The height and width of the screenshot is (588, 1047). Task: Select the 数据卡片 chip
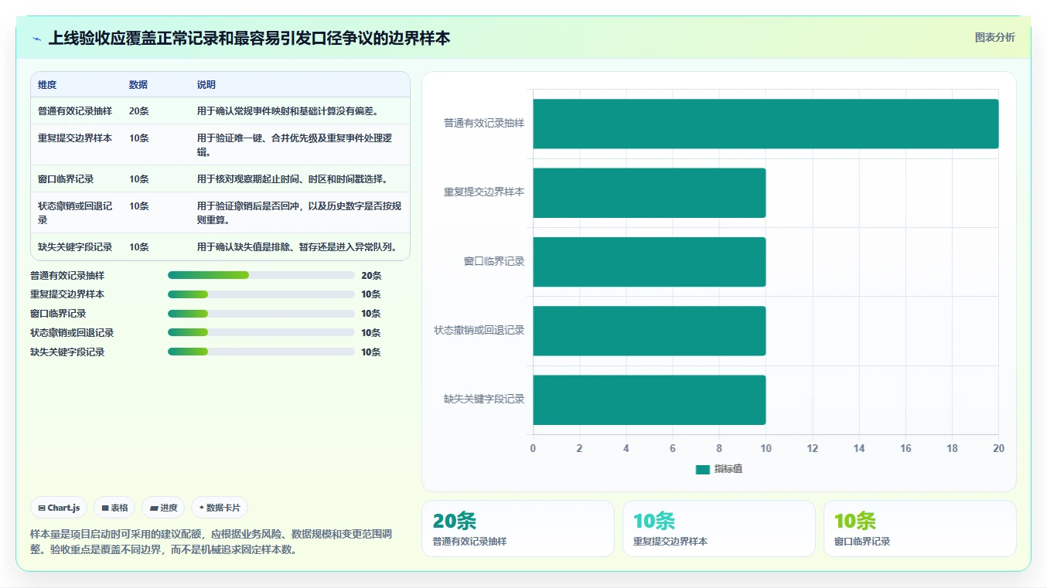click(220, 508)
